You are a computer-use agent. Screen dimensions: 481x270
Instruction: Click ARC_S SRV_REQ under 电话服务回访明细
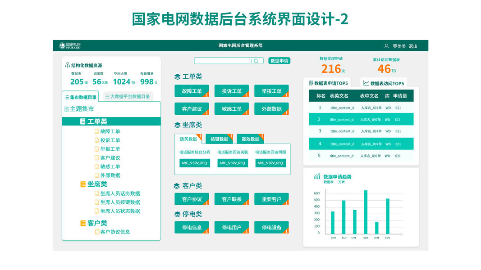click(270, 163)
